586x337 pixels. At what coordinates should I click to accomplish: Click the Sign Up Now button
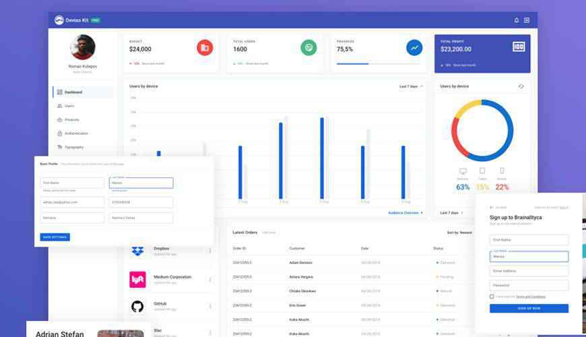529,309
